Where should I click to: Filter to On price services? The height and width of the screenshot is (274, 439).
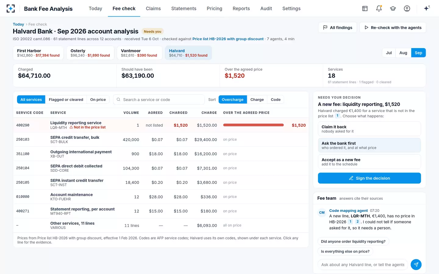[98, 100]
